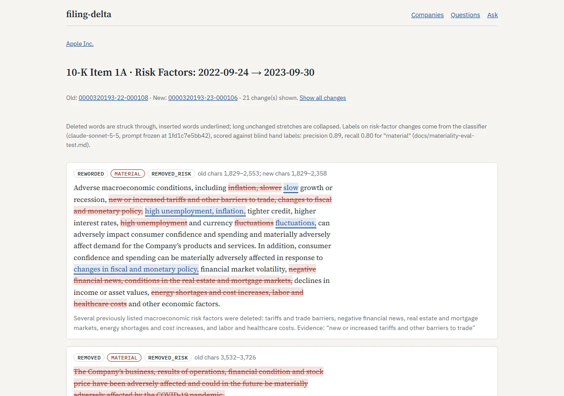Click the REWORDED badge
Screen dimensions: 564x396
(91, 174)
